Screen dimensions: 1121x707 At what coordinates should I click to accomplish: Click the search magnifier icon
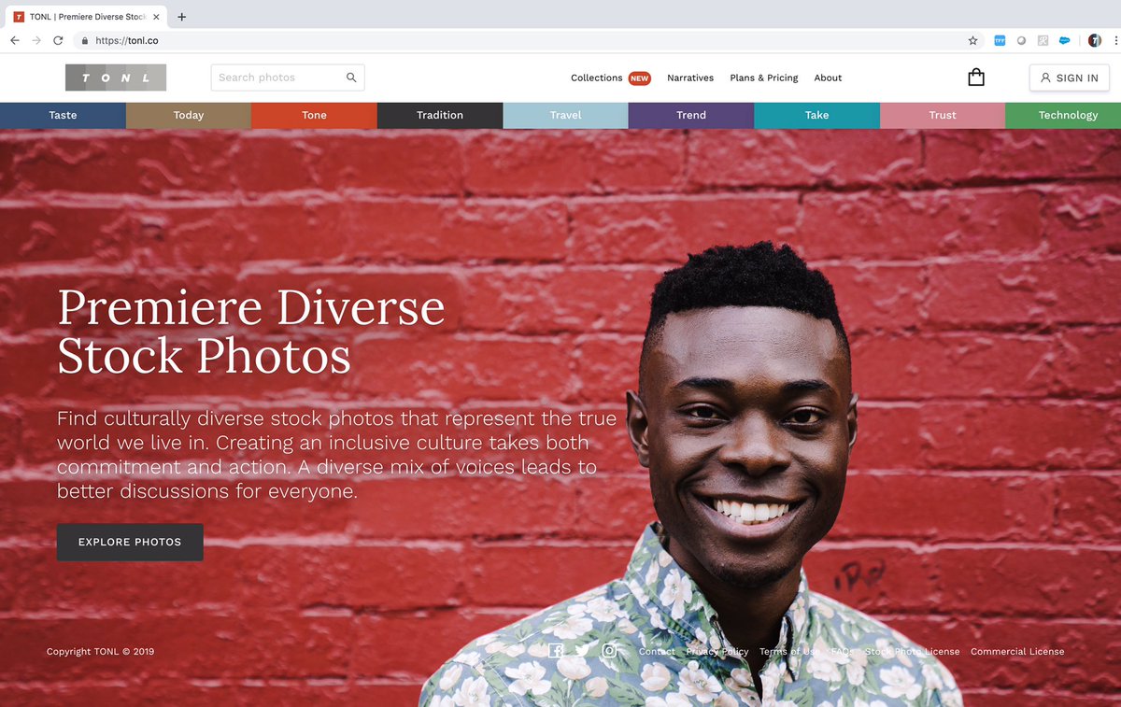[x=351, y=78]
